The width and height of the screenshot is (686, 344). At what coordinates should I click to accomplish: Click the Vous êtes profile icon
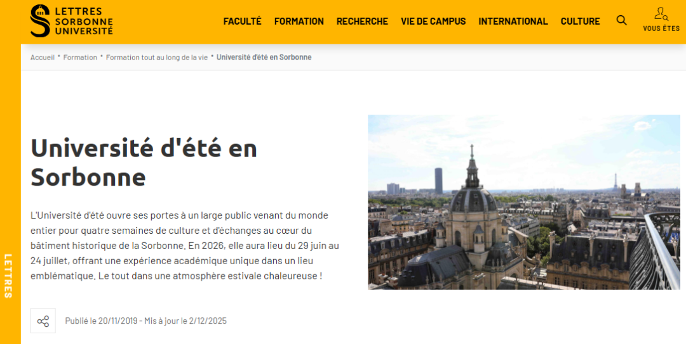[x=661, y=15]
